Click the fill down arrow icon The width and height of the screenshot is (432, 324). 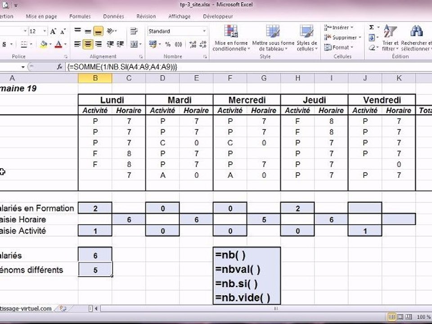371,37
